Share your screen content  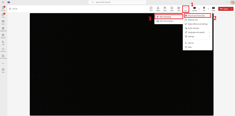[x=213, y=8]
